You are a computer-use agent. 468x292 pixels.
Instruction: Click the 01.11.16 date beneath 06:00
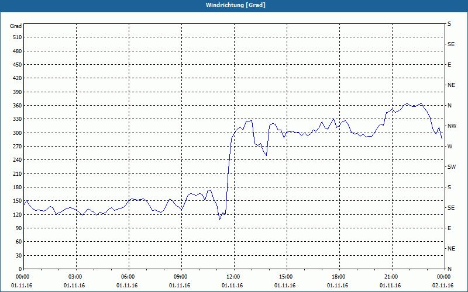[127, 286]
